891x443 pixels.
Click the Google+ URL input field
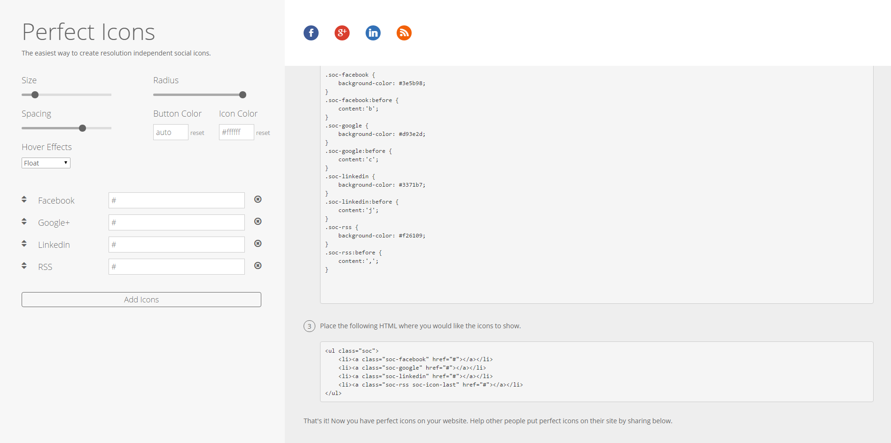(177, 222)
